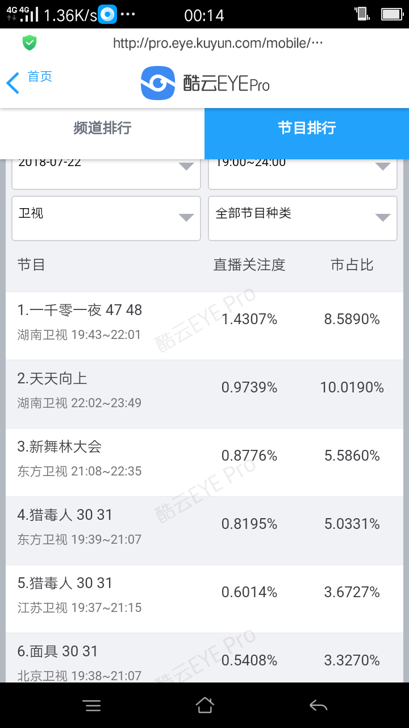Expand the 全部节目种类 category dropdown

(303, 218)
